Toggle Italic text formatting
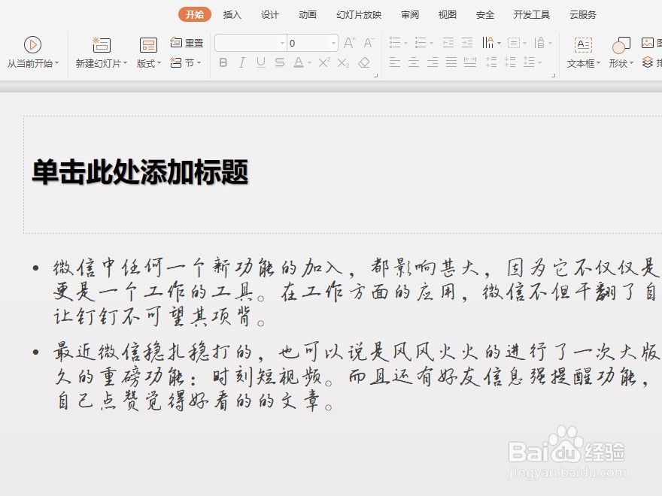The width and height of the screenshot is (662, 496). (x=242, y=63)
